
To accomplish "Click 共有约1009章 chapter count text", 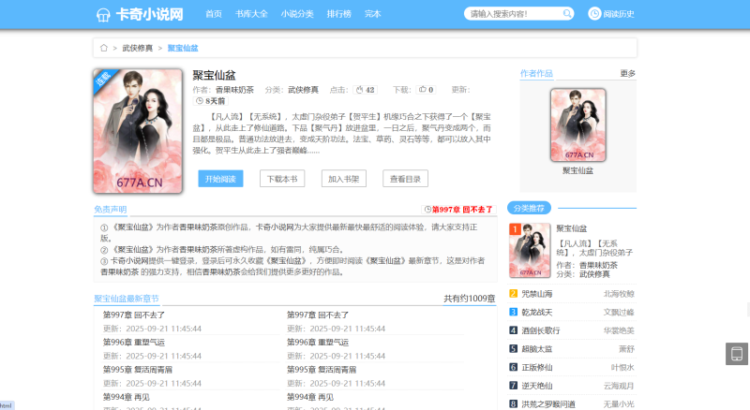I will pos(470,299).
